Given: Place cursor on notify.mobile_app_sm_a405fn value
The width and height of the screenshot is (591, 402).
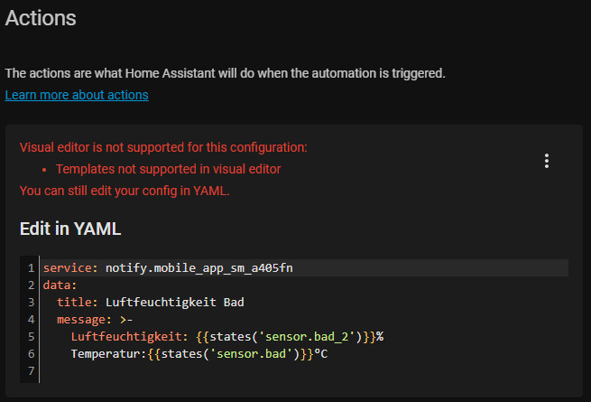Looking at the screenshot, I should (199, 267).
